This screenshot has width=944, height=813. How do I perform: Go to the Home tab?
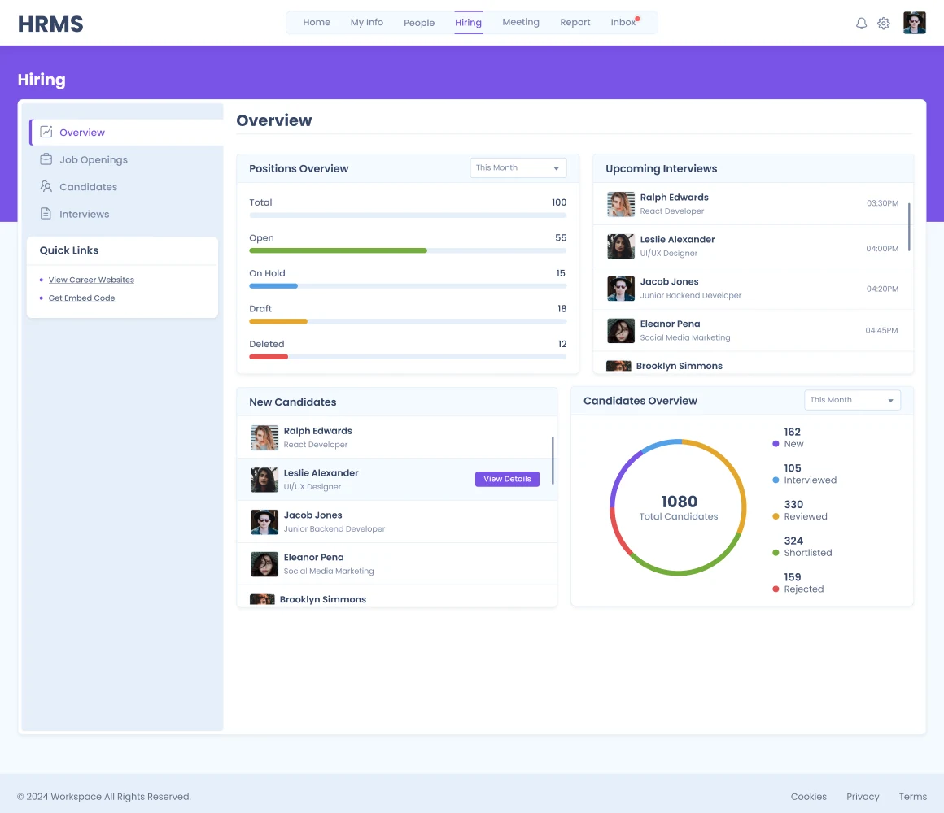[x=316, y=22]
